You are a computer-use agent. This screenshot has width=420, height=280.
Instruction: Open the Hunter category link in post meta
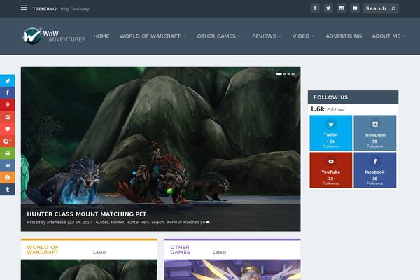pyautogui.click(x=118, y=222)
